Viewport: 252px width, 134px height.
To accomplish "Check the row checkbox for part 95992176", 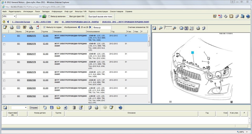I will [x=4, y=44].
